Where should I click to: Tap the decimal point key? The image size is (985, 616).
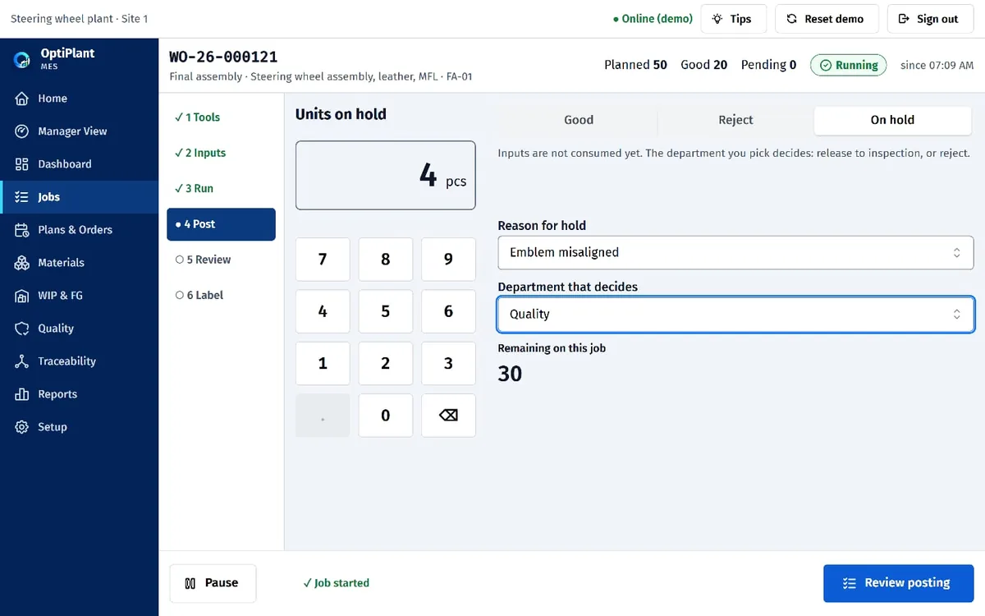coord(323,415)
